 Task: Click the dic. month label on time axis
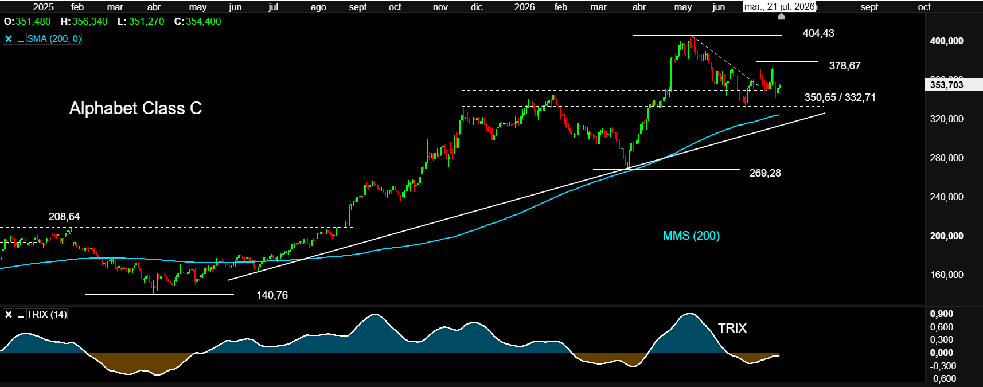pos(477,7)
